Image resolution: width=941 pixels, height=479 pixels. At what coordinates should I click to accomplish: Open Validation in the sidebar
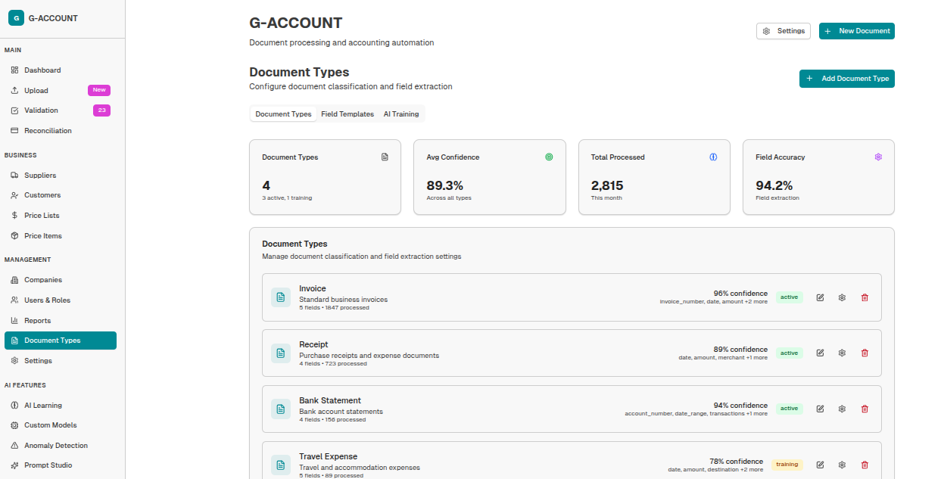(41, 110)
